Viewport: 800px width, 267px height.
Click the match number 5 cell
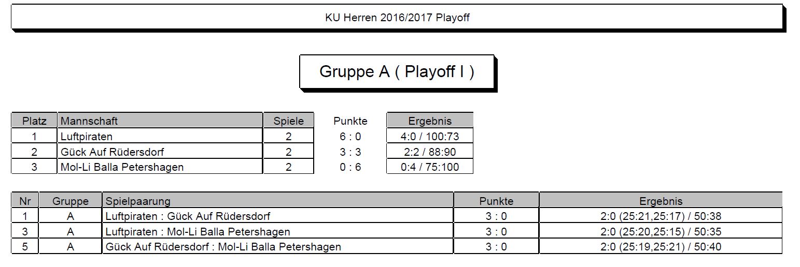click(x=25, y=247)
